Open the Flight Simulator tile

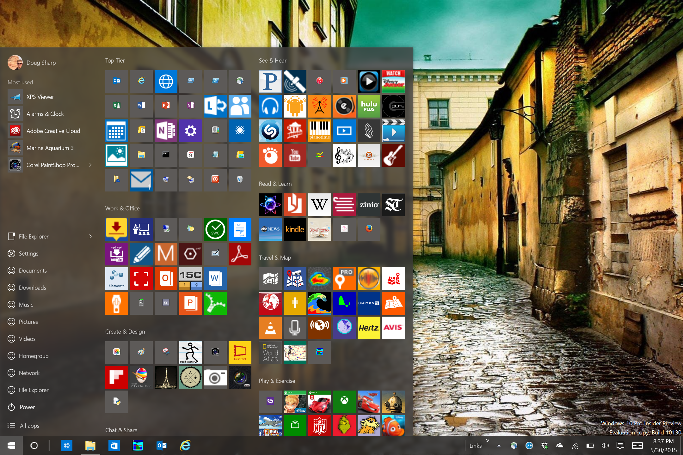coord(270,426)
